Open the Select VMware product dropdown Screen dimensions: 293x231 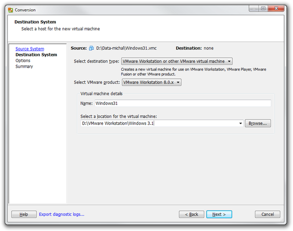152,82
